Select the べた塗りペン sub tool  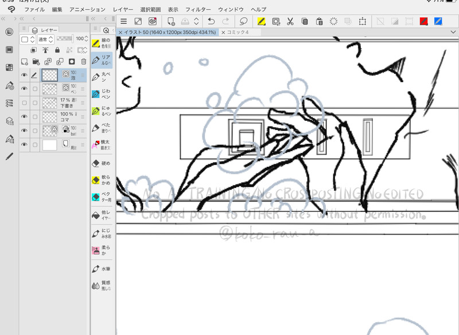102,128
